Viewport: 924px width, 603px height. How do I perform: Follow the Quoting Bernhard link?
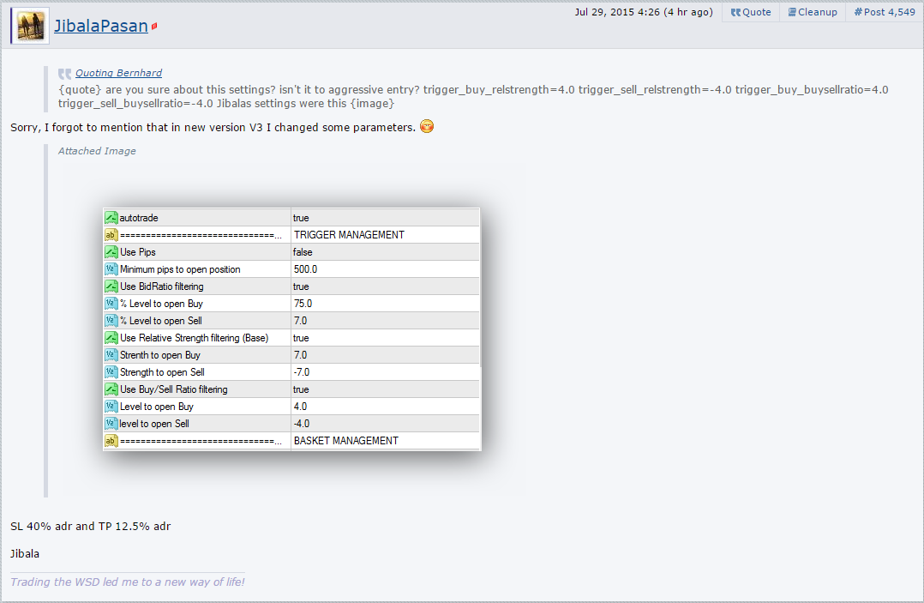118,73
